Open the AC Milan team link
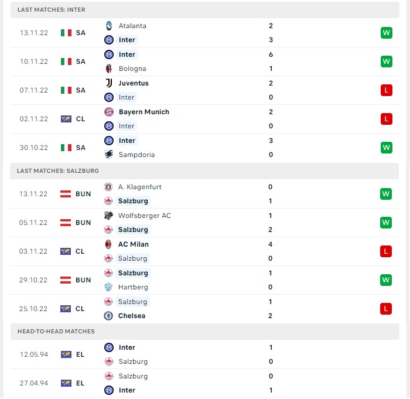 [134, 244]
